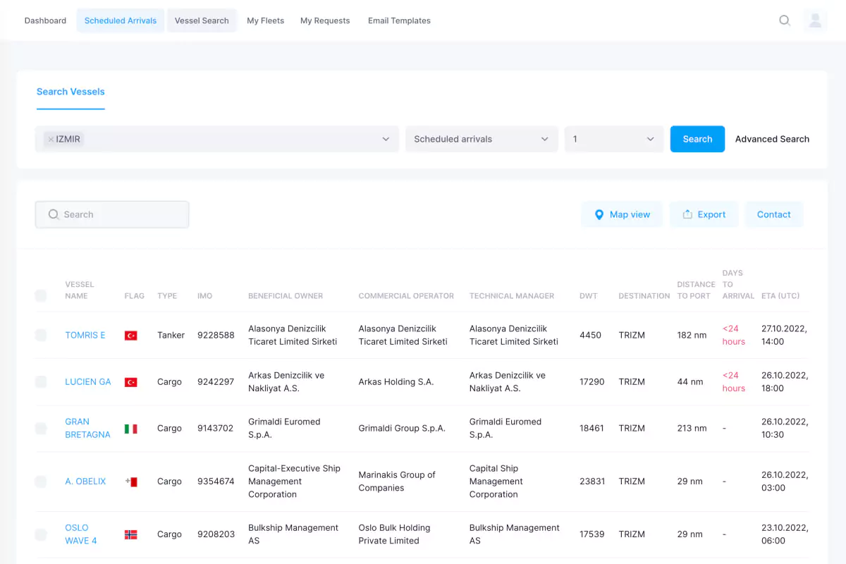Go to the My Fleets tab
Screen dimensions: 846x564
(265, 20)
